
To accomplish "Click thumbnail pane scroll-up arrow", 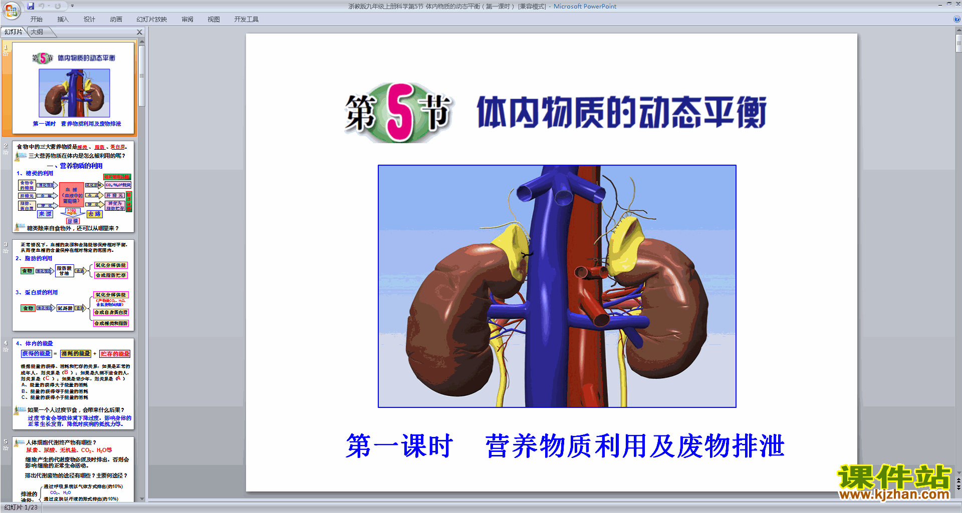I will click(x=142, y=42).
